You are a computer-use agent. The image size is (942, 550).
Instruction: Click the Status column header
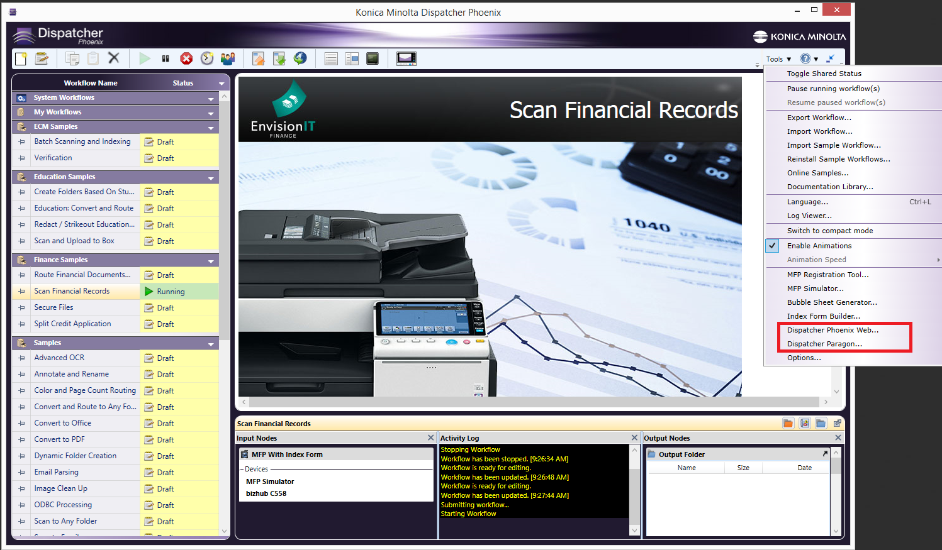[x=183, y=83]
